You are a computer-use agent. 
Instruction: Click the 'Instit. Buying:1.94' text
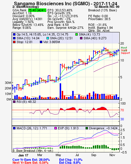pyautogui.click(x=100, y=28)
